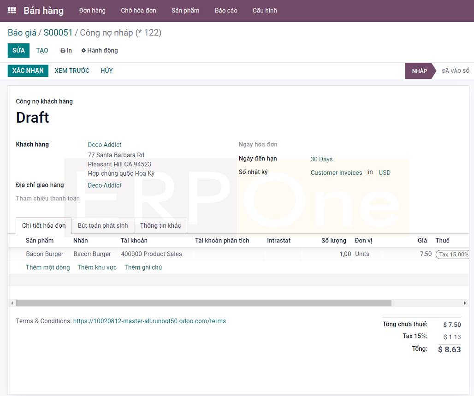Open the Đơn hàng menu
This screenshot has height=396, width=474.
[92, 11]
